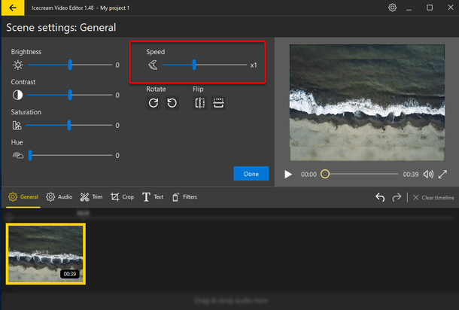Click the video preview image

tap(367, 103)
